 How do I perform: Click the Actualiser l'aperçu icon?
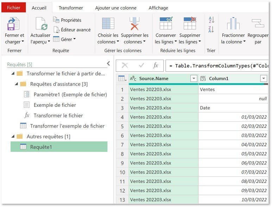coord(42,24)
